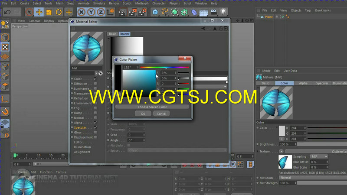This screenshot has width=347, height=195.
Task: Click the magnet snap icon
Action: (x=5, y=112)
